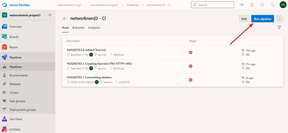Click the Search input field
Image resolution: width=288 pixels, height=133 pixels.
pyautogui.click(x=213, y=5)
